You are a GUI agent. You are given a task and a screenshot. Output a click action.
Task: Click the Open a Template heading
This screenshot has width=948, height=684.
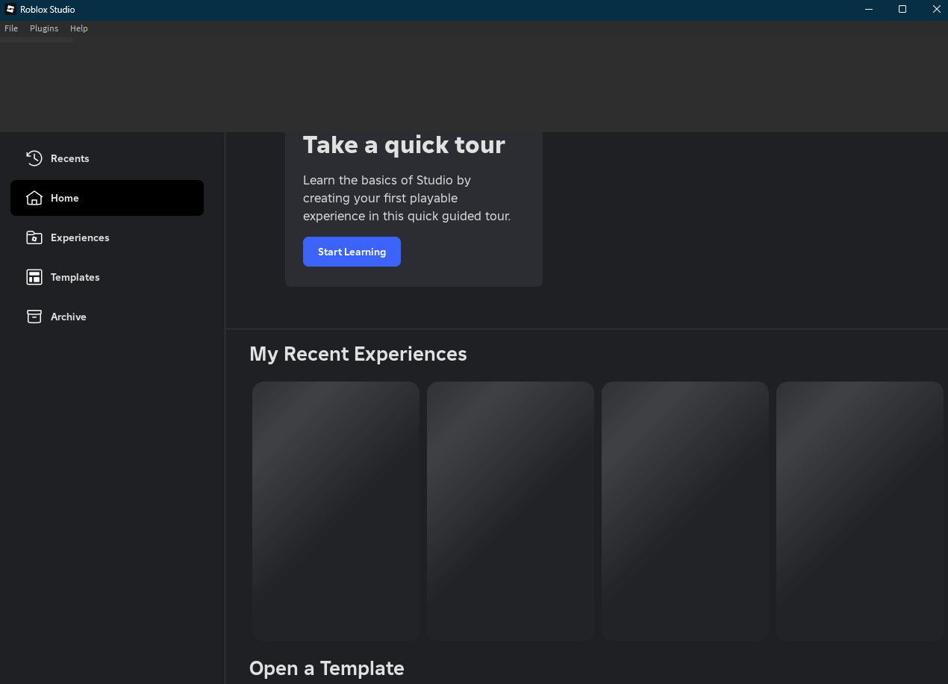[327, 668]
